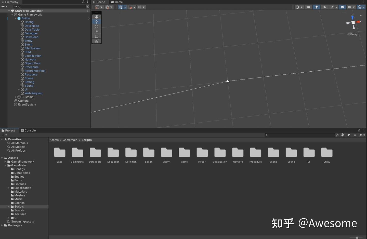Click the Persp label on the scene gizmo
Viewport: 367px width, 239px height.
[x=354, y=34]
